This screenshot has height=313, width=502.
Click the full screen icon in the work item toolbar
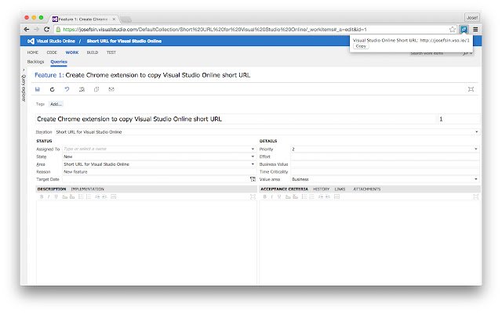coord(471,89)
